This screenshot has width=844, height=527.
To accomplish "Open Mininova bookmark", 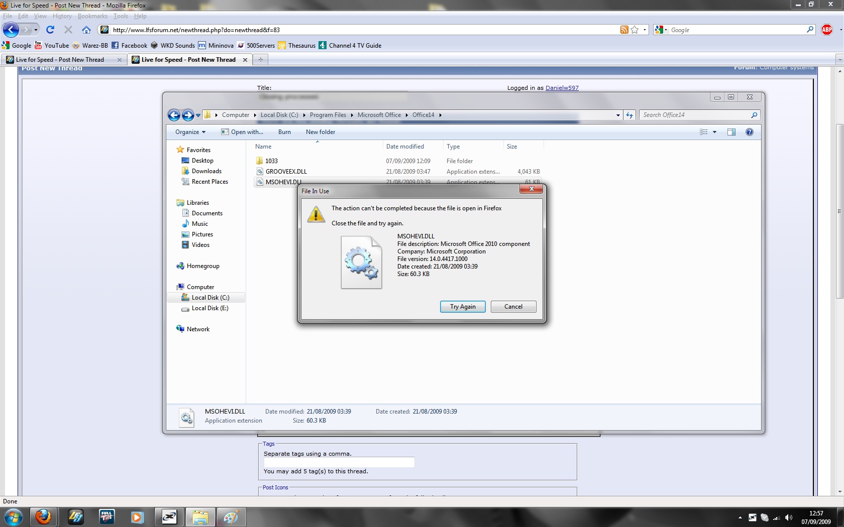I will click(216, 45).
